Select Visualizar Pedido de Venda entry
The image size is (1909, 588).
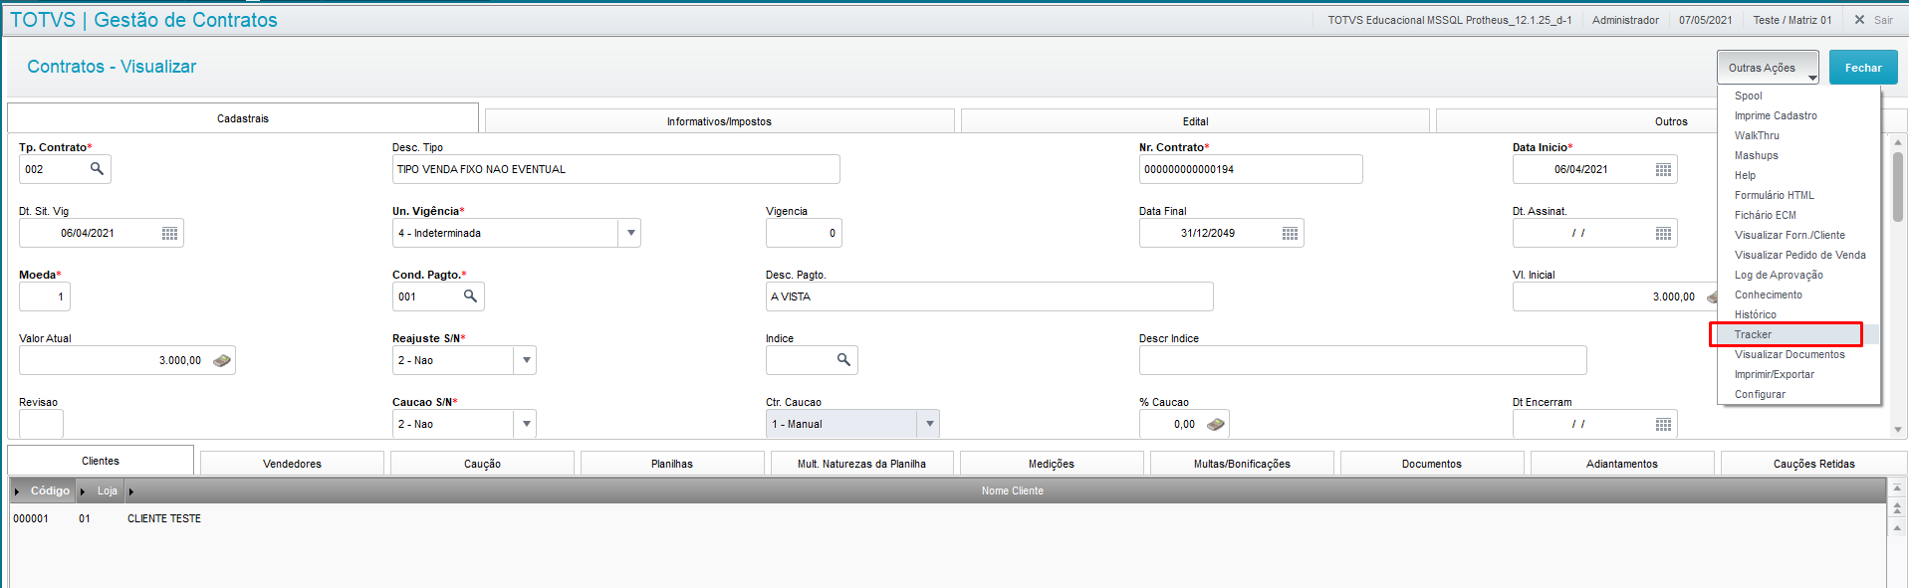1798,255
